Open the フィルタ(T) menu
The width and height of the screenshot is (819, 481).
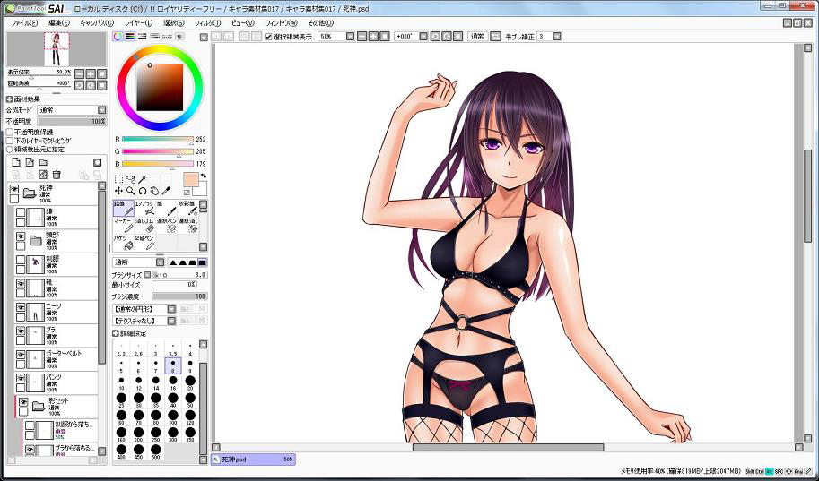[x=206, y=22]
